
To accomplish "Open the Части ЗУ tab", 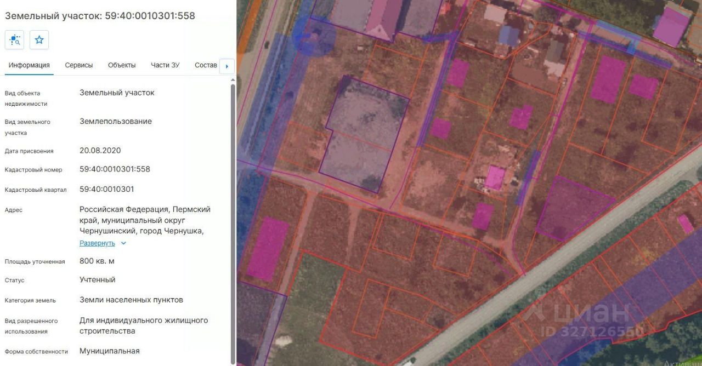I will (x=165, y=65).
